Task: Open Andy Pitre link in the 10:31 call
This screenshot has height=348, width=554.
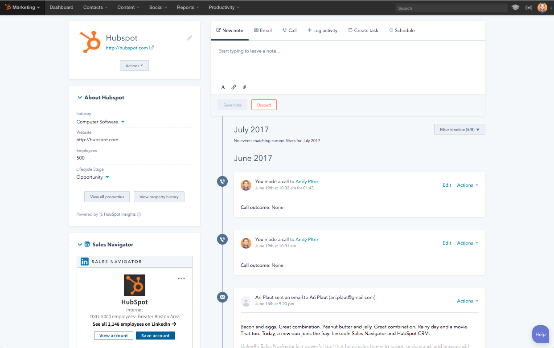Action: (x=307, y=239)
